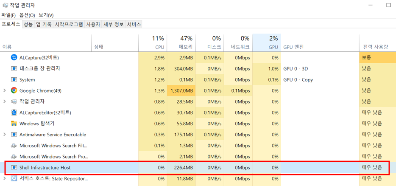The width and height of the screenshot is (396, 186).
Task: Click the 2.9% CPU value for ALCapture
Action: [x=159, y=58]
